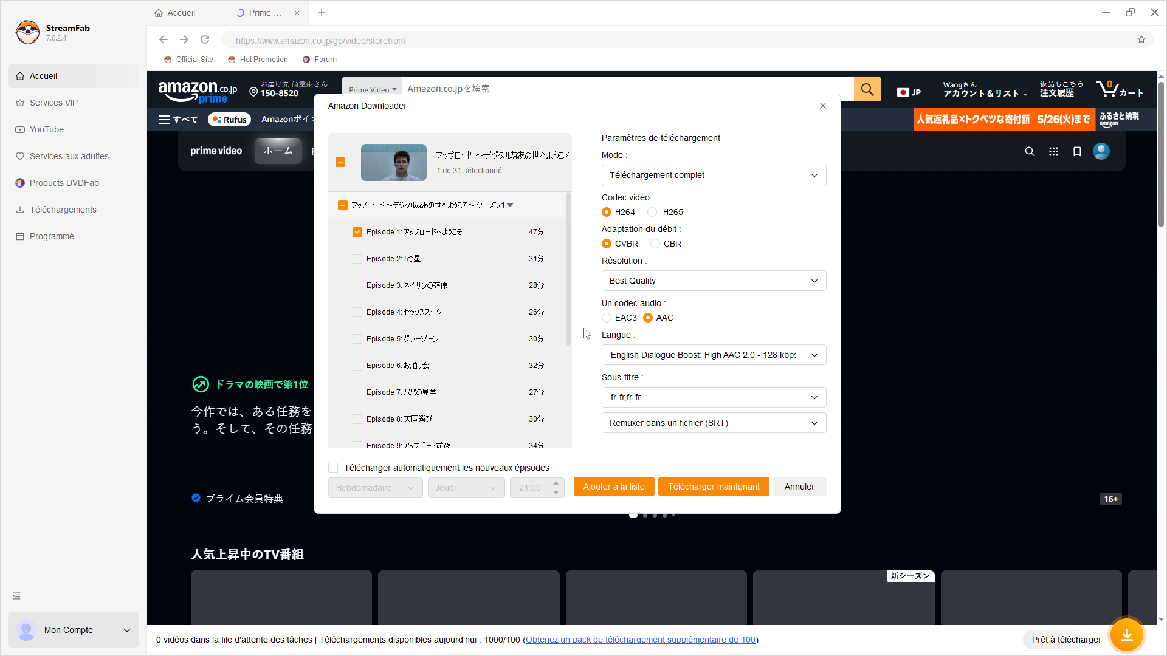Screen dimensions: 1167x656
Task: Click the episode list scrollbar
Action: tap(568, 269)
